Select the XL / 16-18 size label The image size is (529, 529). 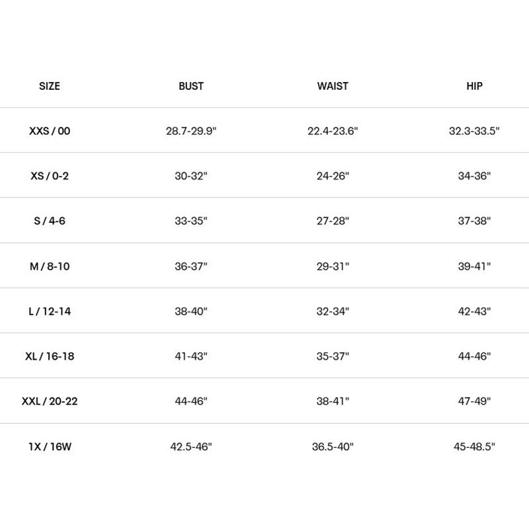pos(50,356)
